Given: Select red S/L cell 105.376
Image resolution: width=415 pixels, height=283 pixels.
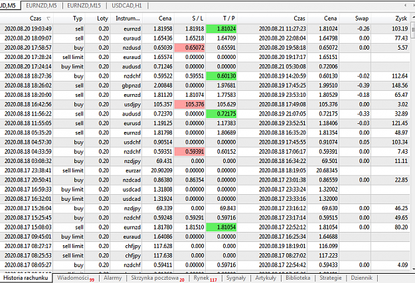Looking at the screenshot, I should click(x=189, y=104).
